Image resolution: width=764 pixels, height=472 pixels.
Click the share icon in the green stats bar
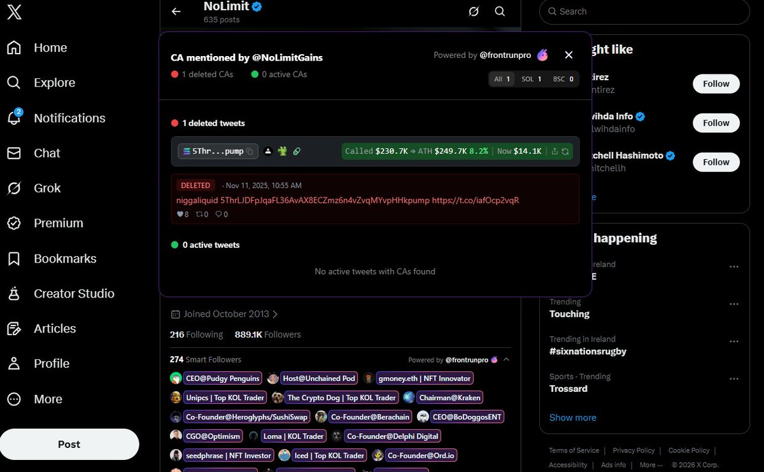(555, 151)
